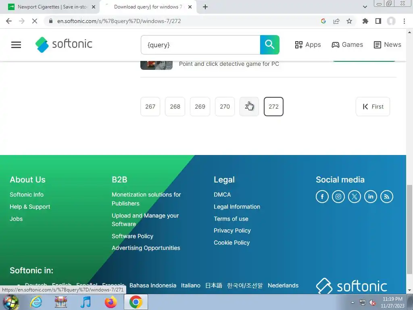Go to results page 271
The height and width of the screenshot is (310, 413).
pos(249,107)
